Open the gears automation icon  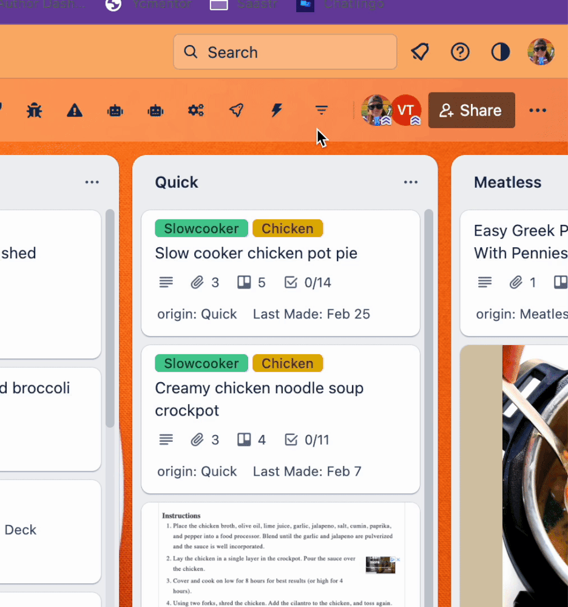(x=195, y=111)
